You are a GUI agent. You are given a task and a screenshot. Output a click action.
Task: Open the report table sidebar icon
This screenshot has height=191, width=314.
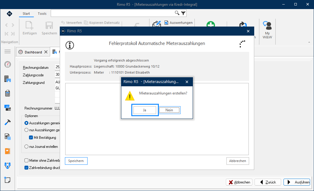(8, 137)
